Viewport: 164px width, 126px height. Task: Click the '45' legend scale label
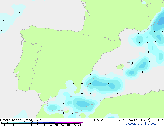(x=74, y=125)
